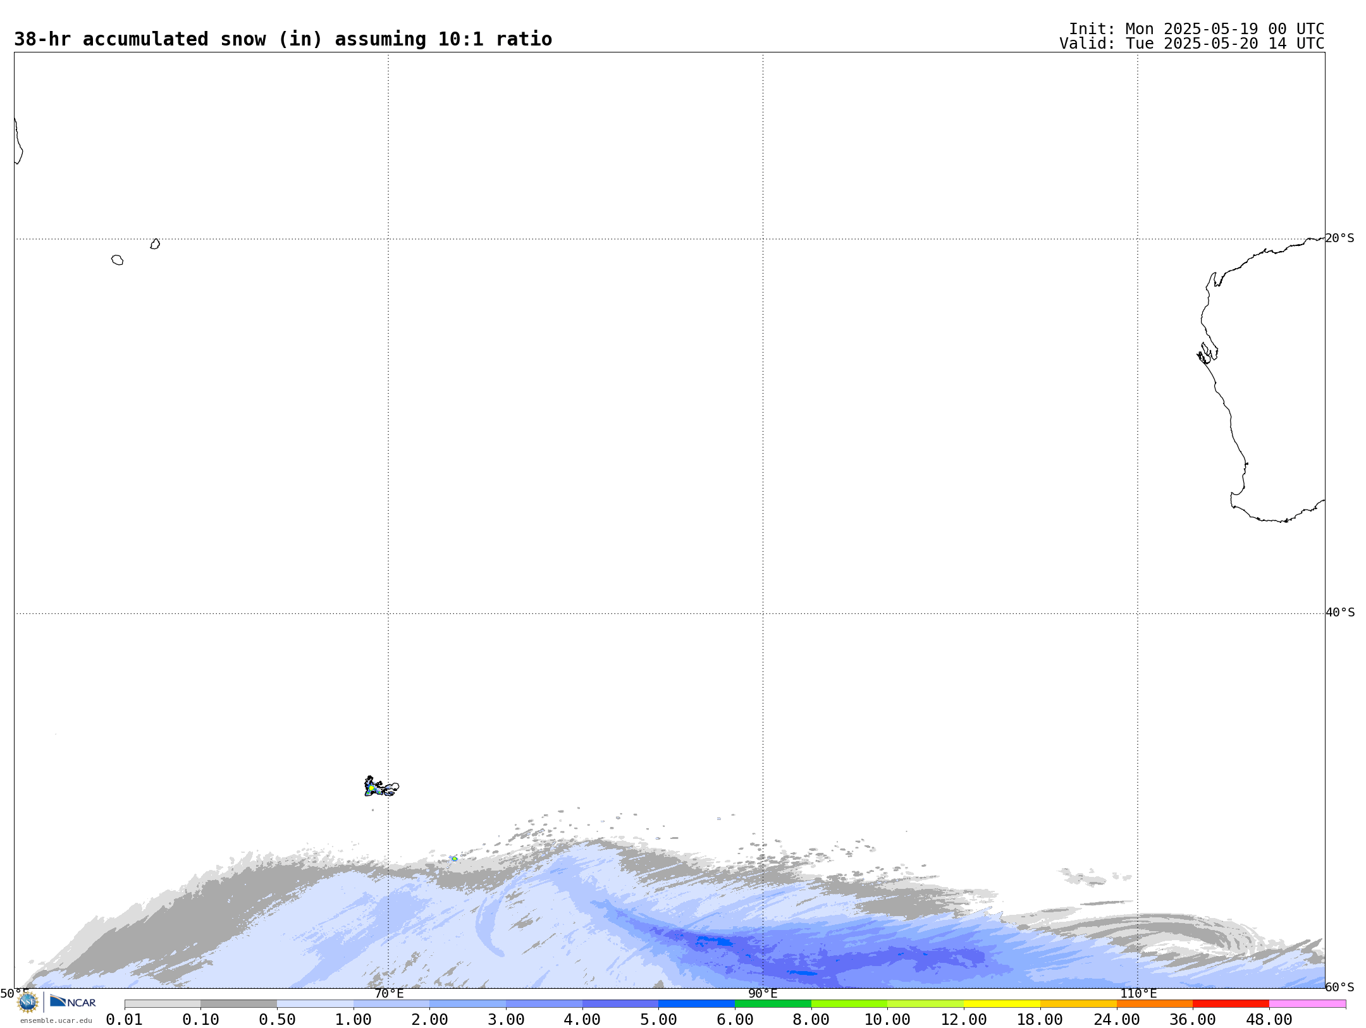Click the Kerguelen Islands outline near 70°E

[381, 786]
